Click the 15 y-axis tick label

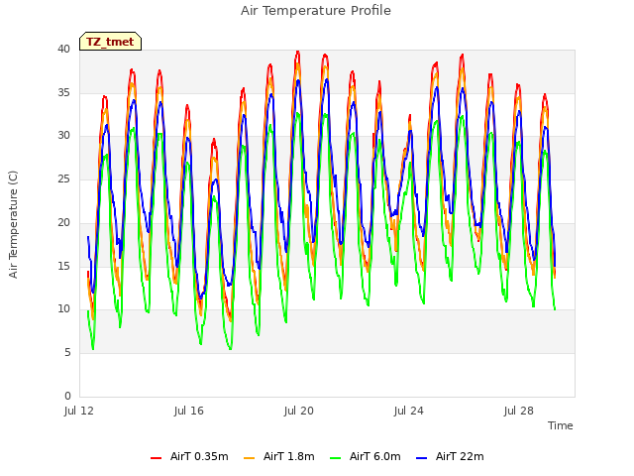(63, 266)
